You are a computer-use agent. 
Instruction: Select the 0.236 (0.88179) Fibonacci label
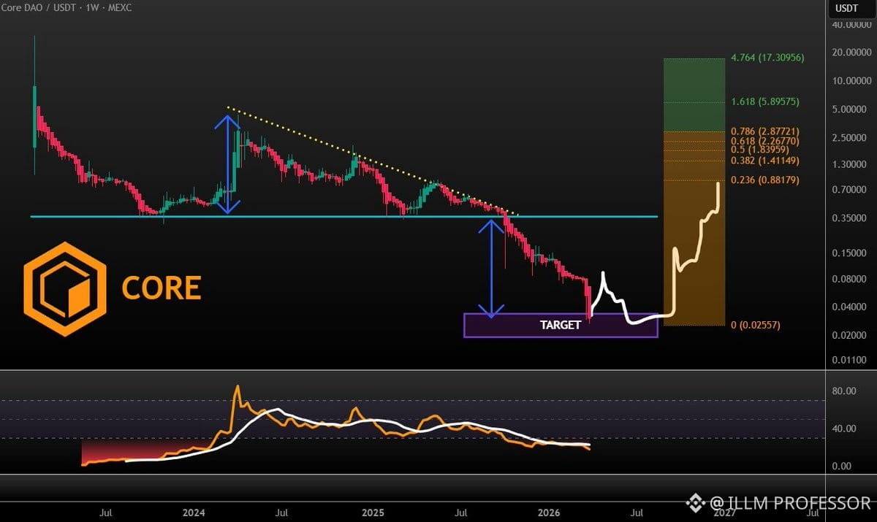coord(765,180)
